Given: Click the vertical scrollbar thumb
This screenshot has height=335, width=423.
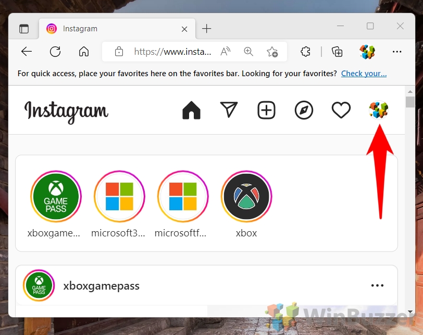Looking at the screenshot, I should pyautogui.click(x=410, y=102).
